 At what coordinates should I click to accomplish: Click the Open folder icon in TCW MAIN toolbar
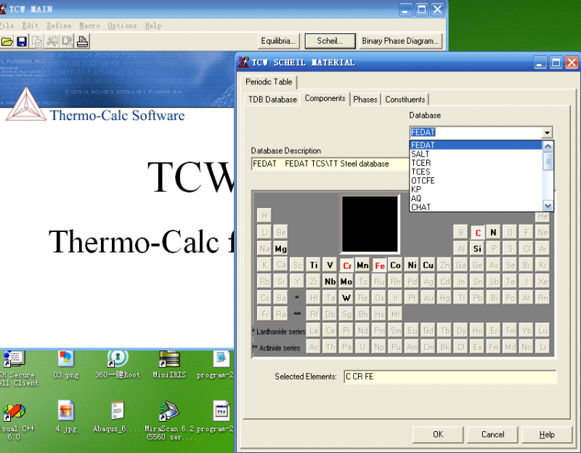pyautogui.click(x=7, y=41)
